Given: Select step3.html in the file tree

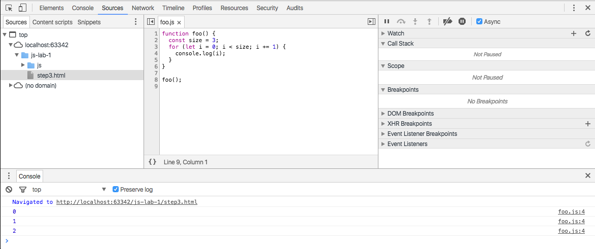Looking at the screenshot, I should (x=51, y=76).
